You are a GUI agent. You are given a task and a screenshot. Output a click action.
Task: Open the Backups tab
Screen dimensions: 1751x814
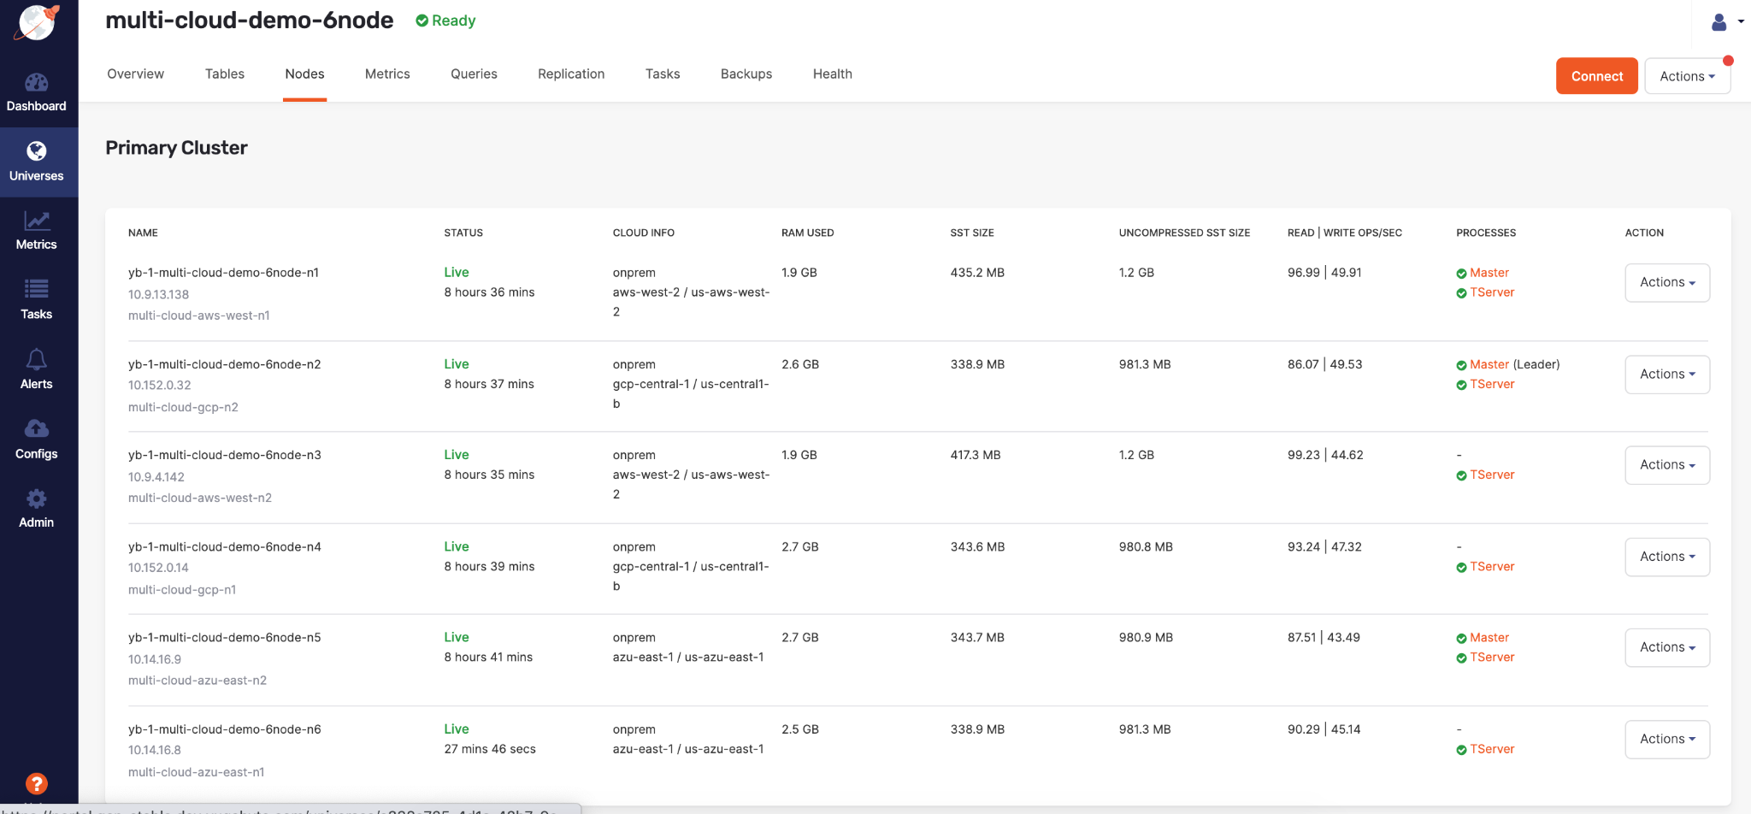(x=746, y=74)
